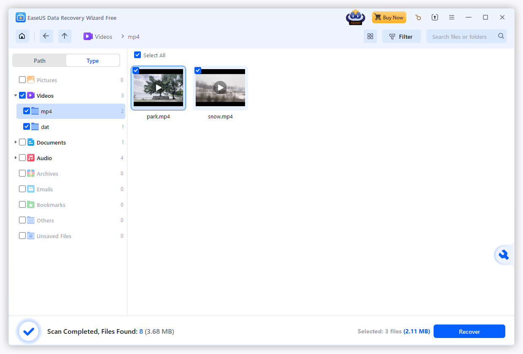The height and width of the screenshot is (354, 523).
Task: Click the Black Friday promo mascot icon
Action: click(355, 17)
